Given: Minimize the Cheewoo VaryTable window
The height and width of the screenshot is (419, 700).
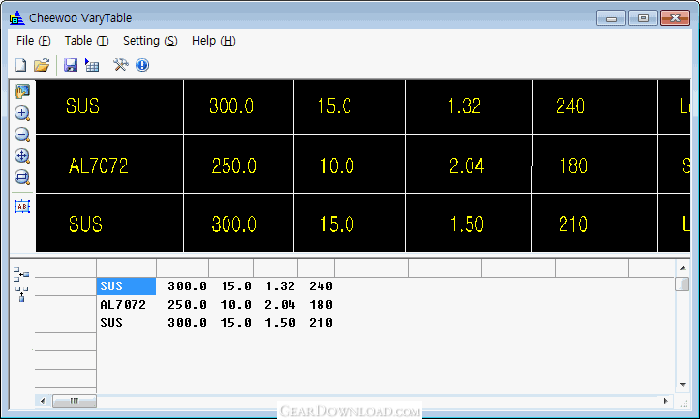Looking at the screenshot, I should 611,18.
